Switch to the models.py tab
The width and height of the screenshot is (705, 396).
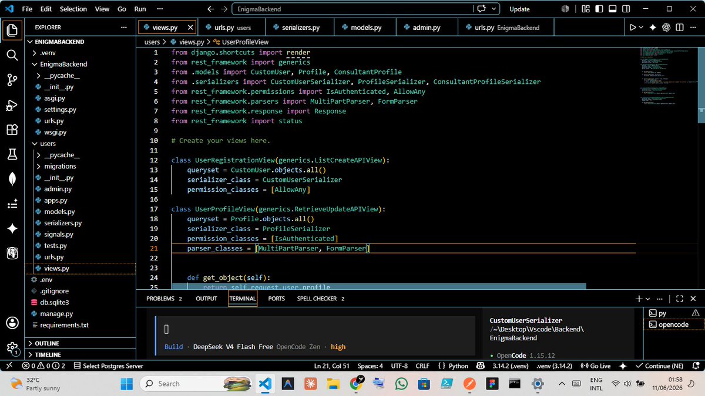tap(365, 28)
